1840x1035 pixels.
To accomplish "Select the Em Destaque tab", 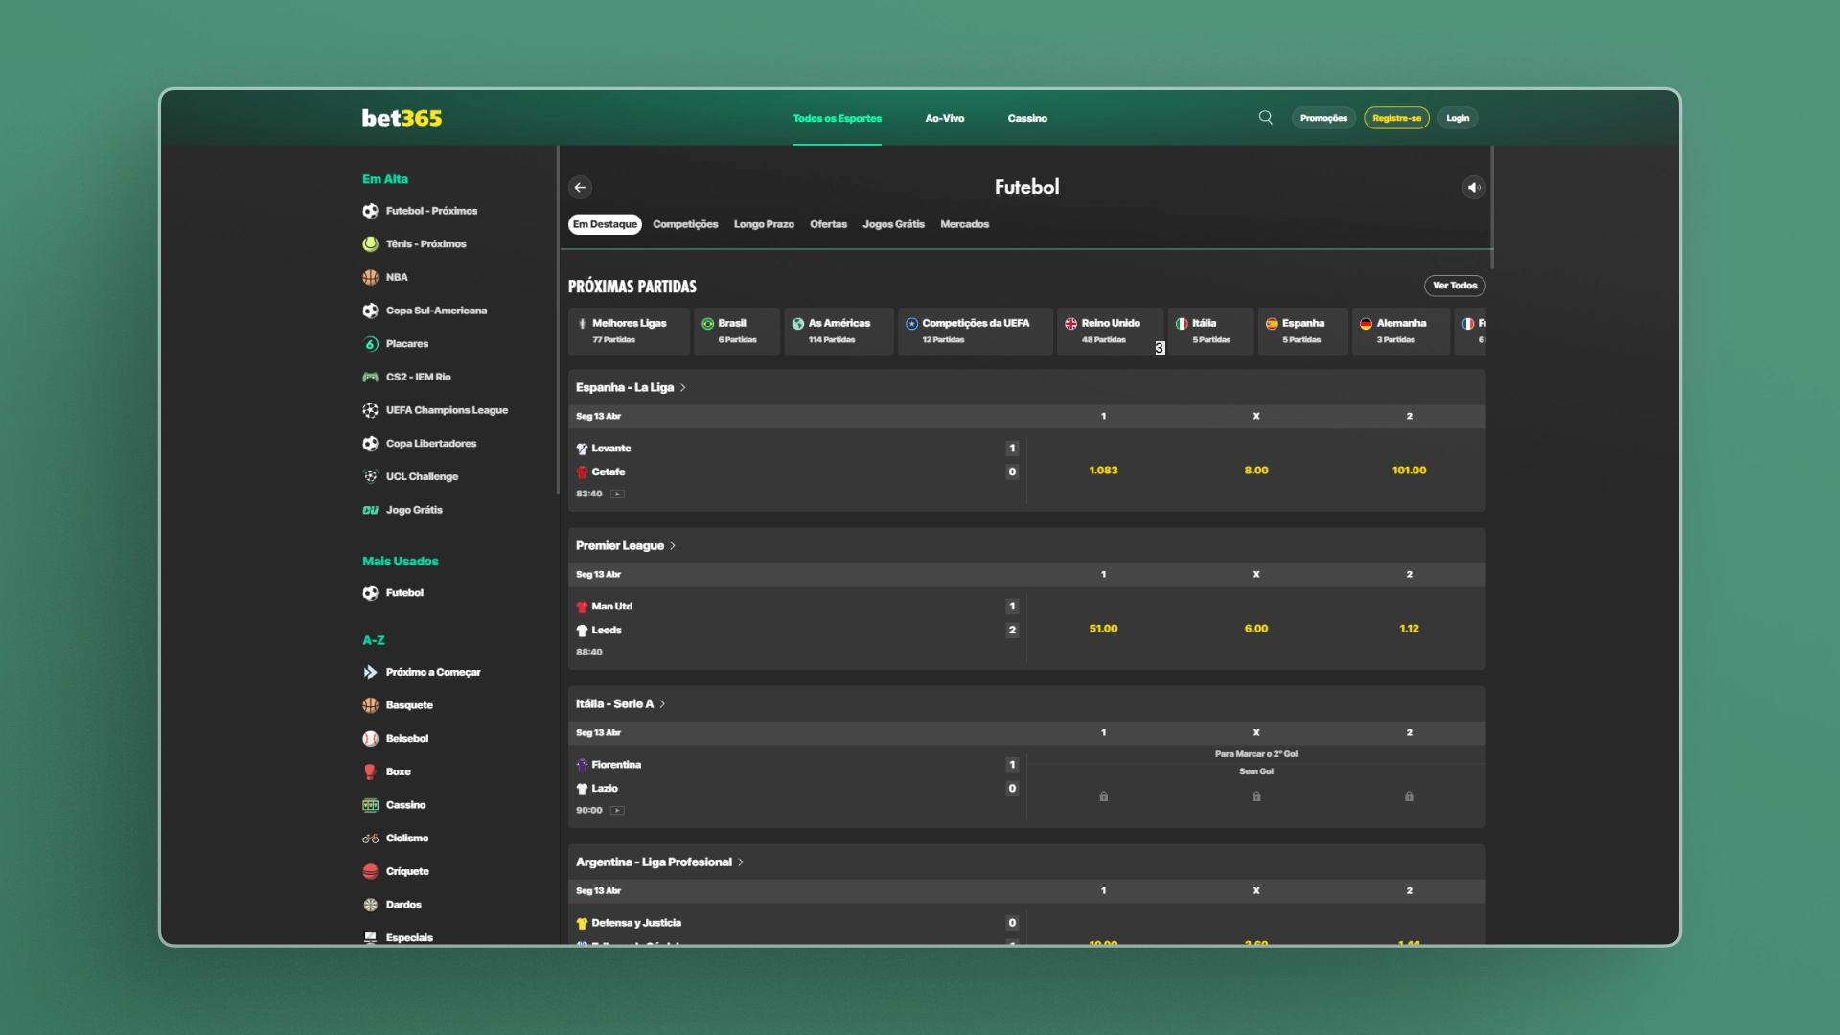I will point(605,224).
